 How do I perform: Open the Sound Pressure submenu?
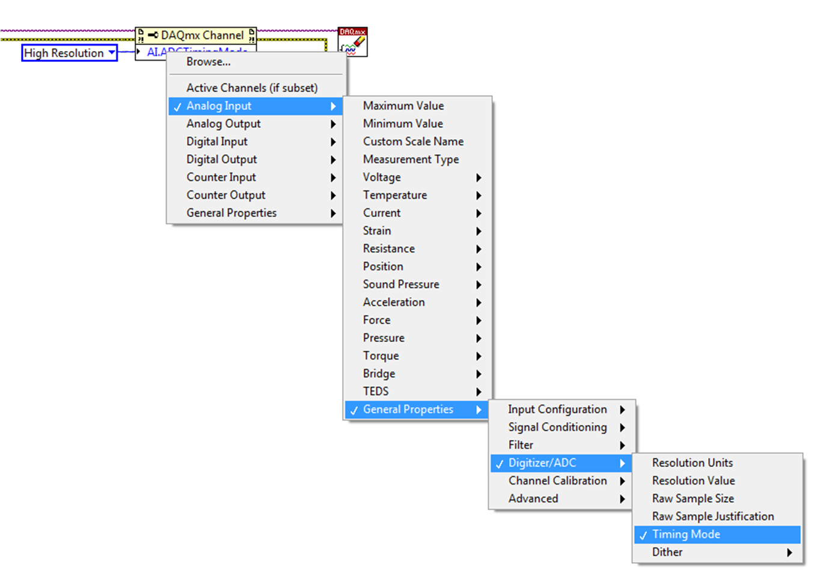coord(417,284)
